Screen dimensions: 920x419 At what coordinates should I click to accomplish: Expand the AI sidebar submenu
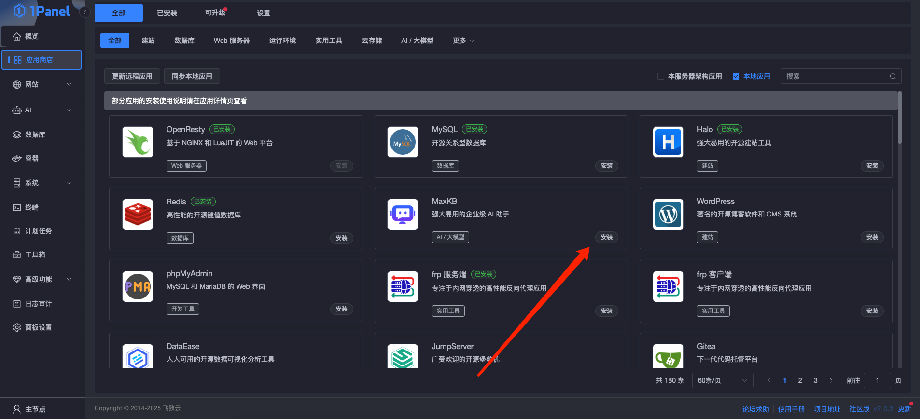point(69,110)
